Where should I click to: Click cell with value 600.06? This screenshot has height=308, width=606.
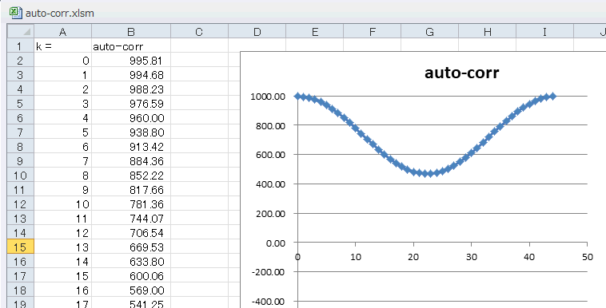[x=131, y=276]
